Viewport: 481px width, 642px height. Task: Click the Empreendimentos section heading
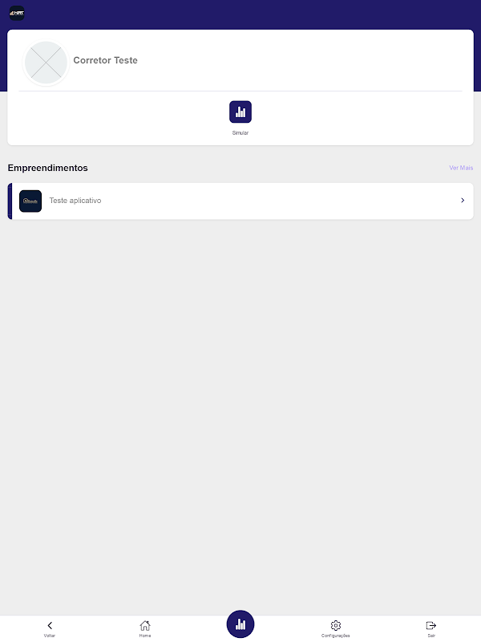coord(48,168)
